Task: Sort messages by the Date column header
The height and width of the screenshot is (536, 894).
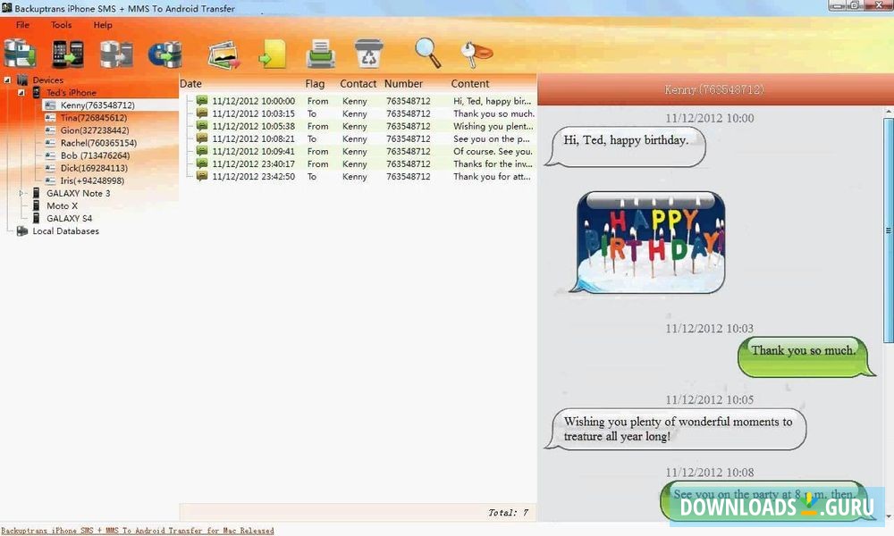Action: 190,84
